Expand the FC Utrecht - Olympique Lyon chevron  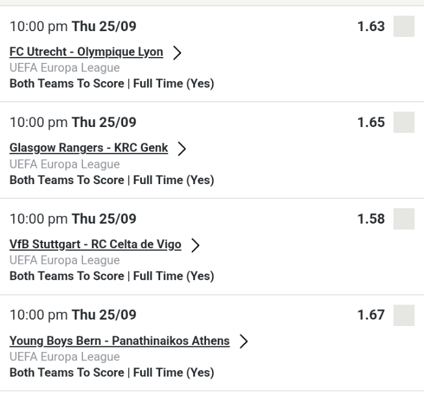176,53
